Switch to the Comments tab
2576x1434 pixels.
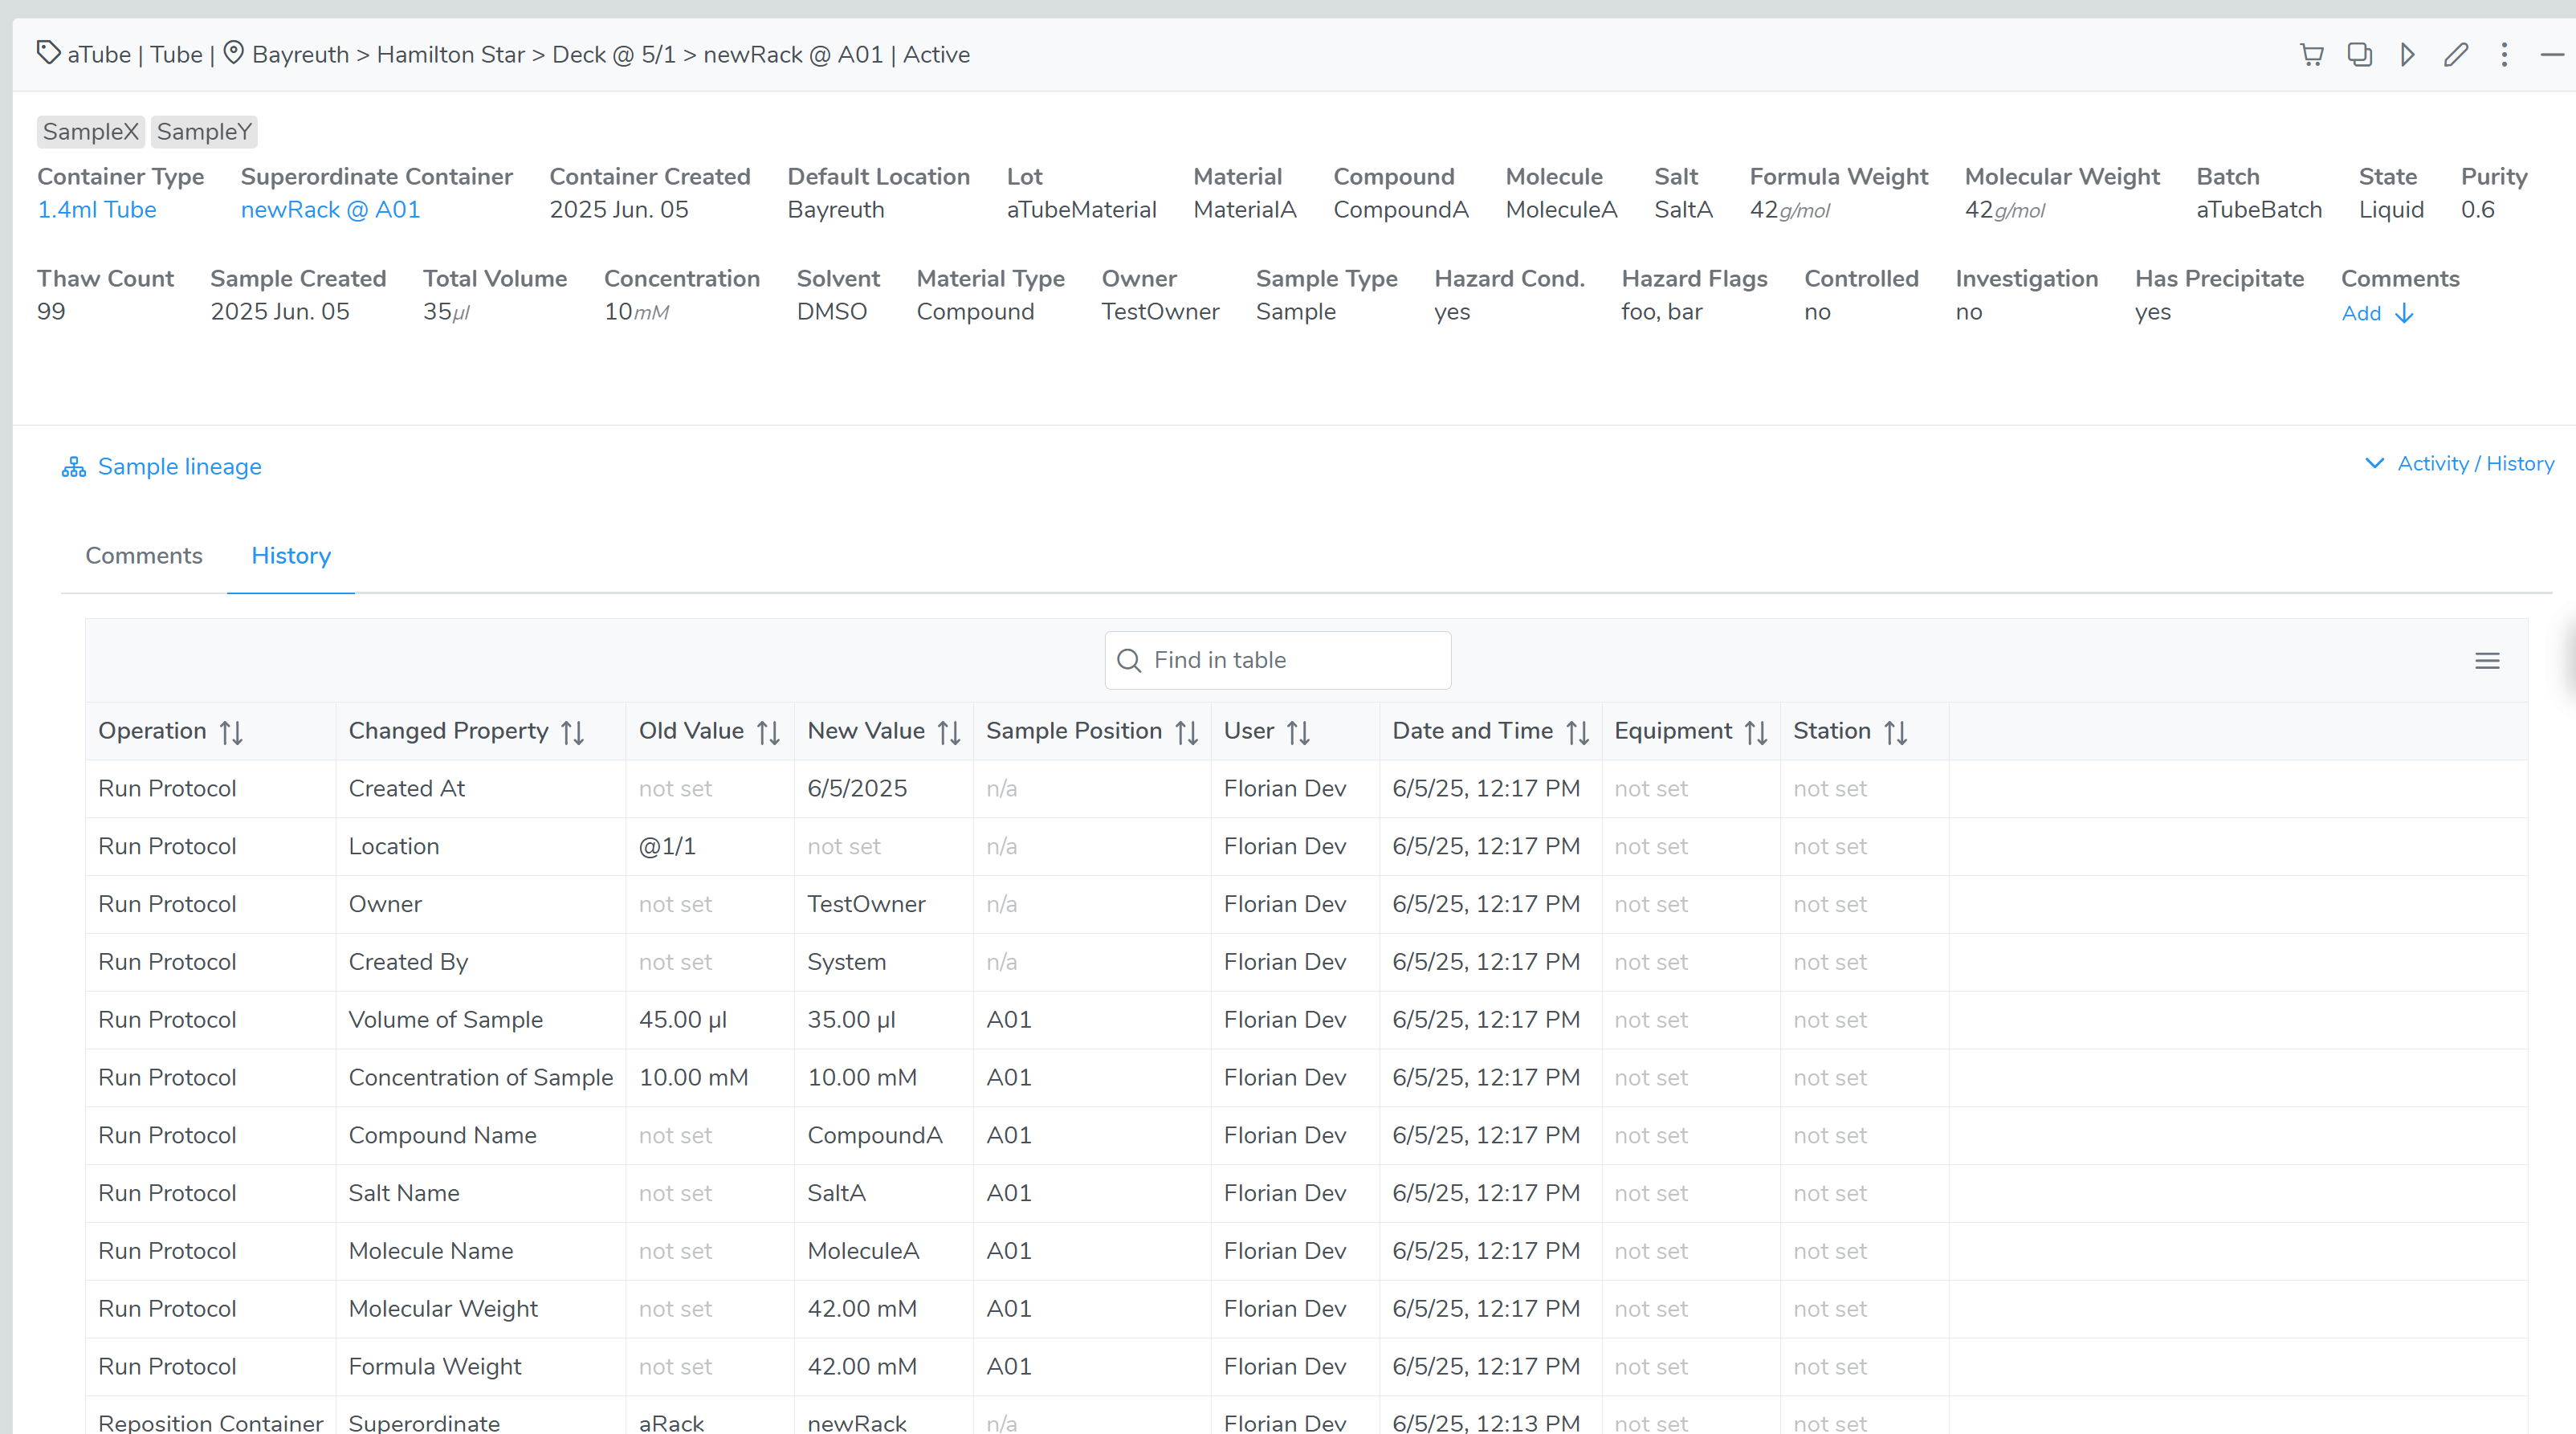coord(144,556)
